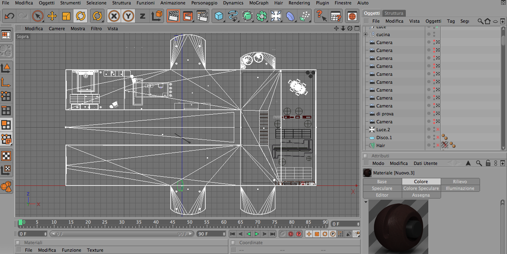Select the Points mode icon
507x254 pixels.
click(x=6, y=96)
